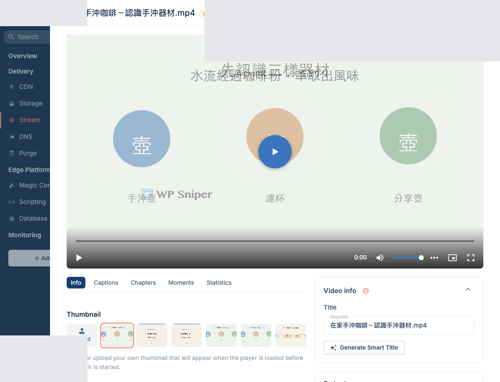Click the video progress seek bar
This screenshot has height=382, width=500.
(275, 241)
